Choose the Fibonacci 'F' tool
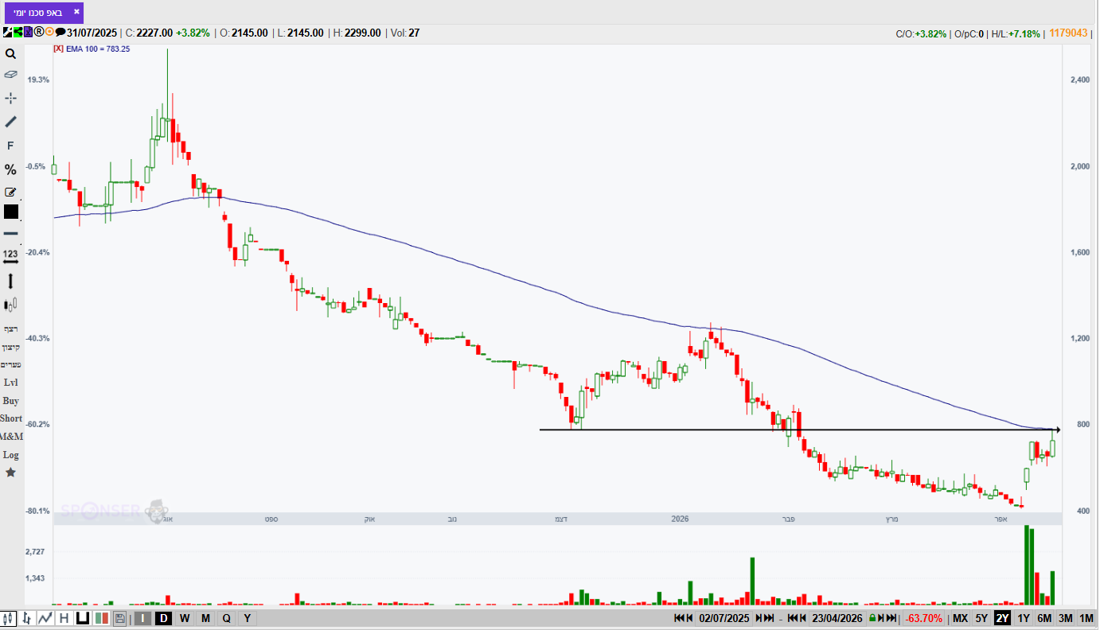The width and height of the screenshot is (1100, 630). tap(10, 146)
